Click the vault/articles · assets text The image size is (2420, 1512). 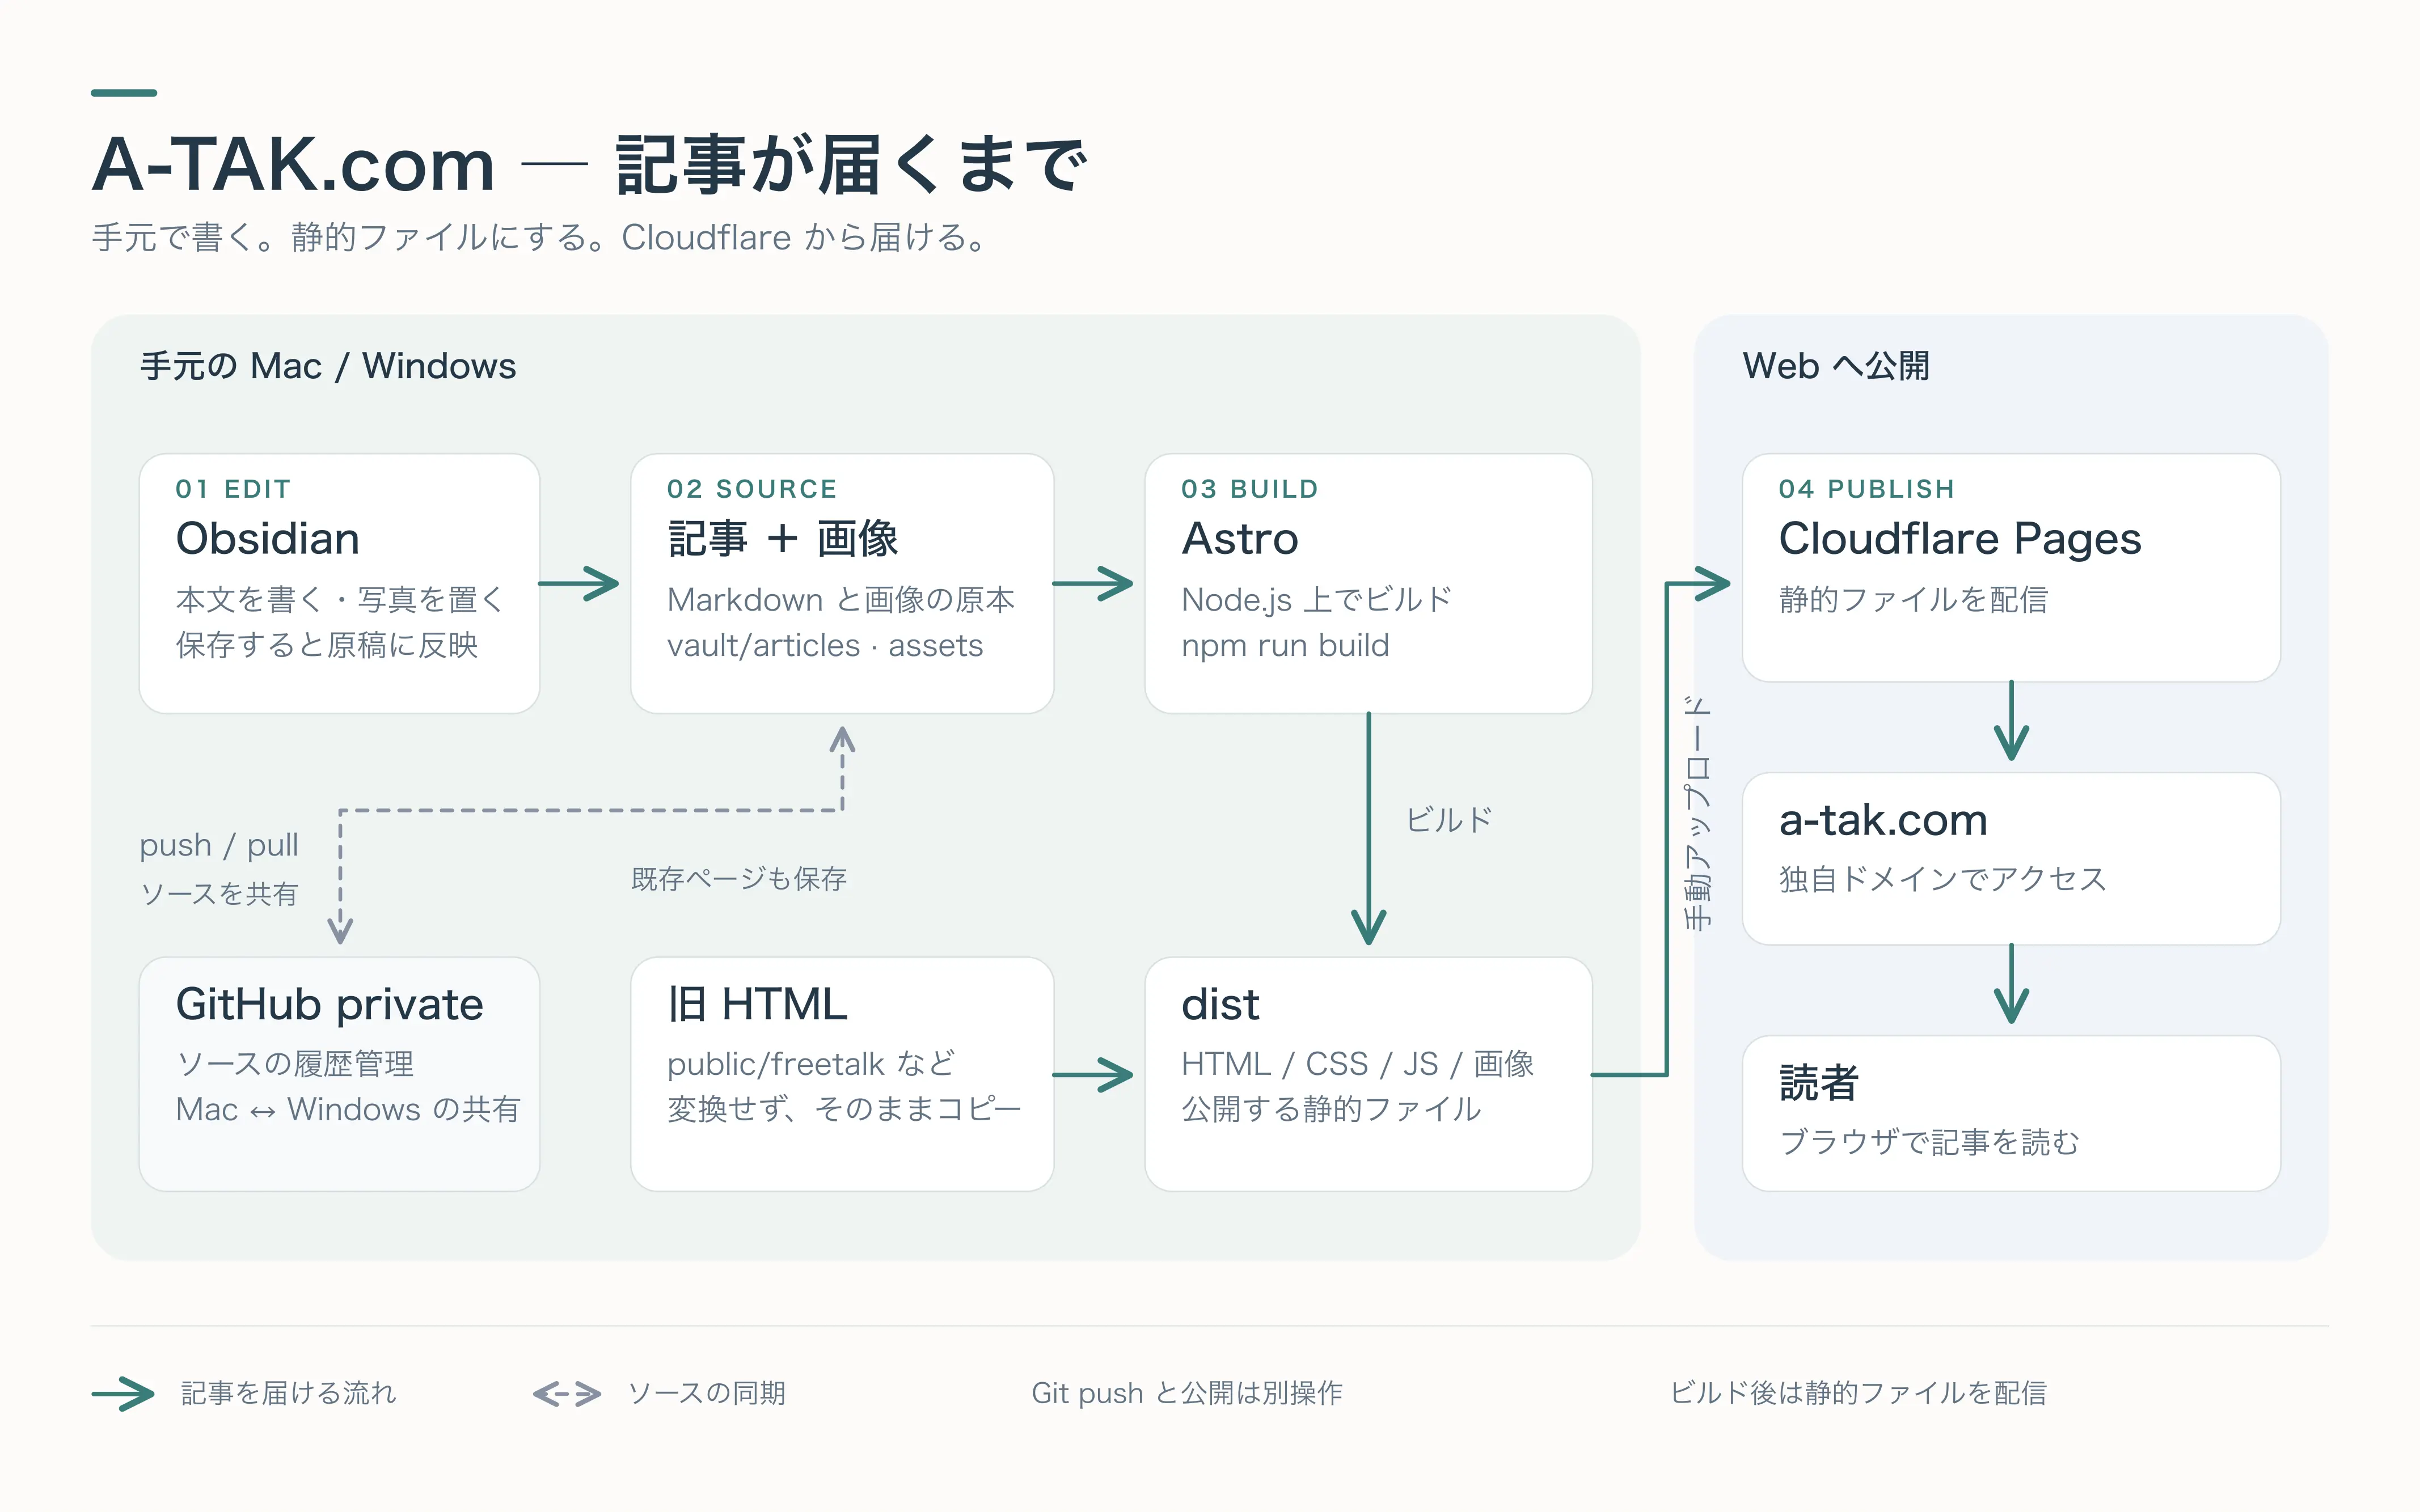click(x=825, y=646)
